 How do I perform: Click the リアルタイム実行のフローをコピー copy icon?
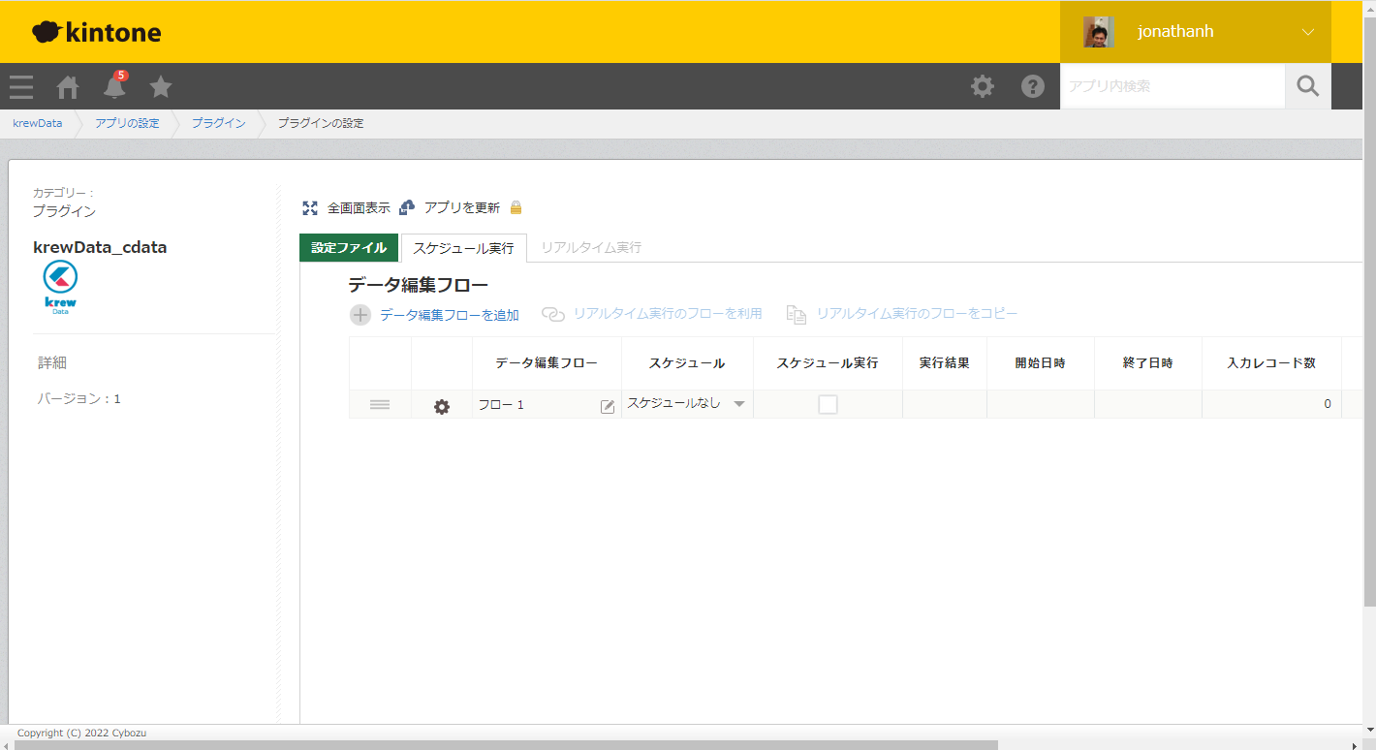797,315
